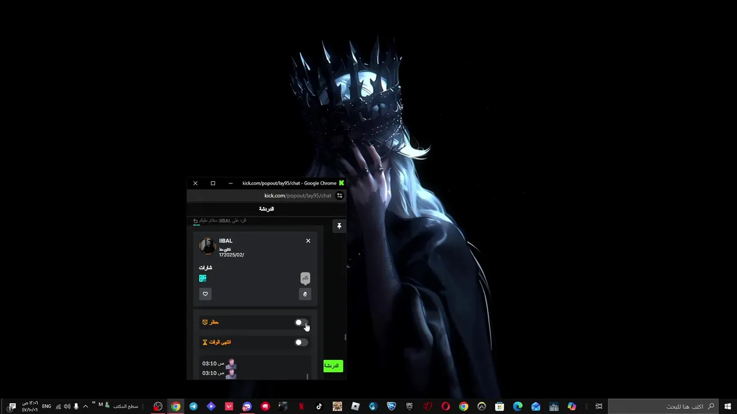Open Rocket League from taskbar
This screenshot has width=737, height=414.
click(392, 407)
